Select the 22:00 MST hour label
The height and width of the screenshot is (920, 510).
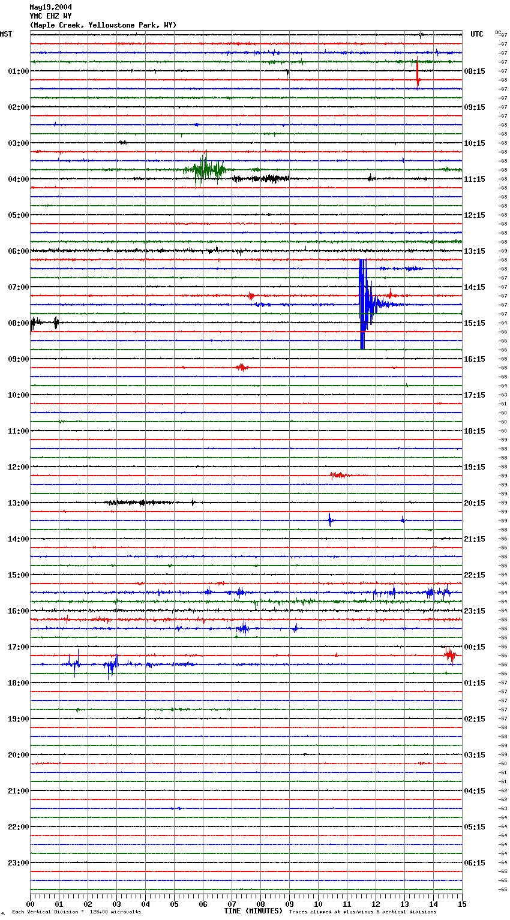[x=19, y=827]
